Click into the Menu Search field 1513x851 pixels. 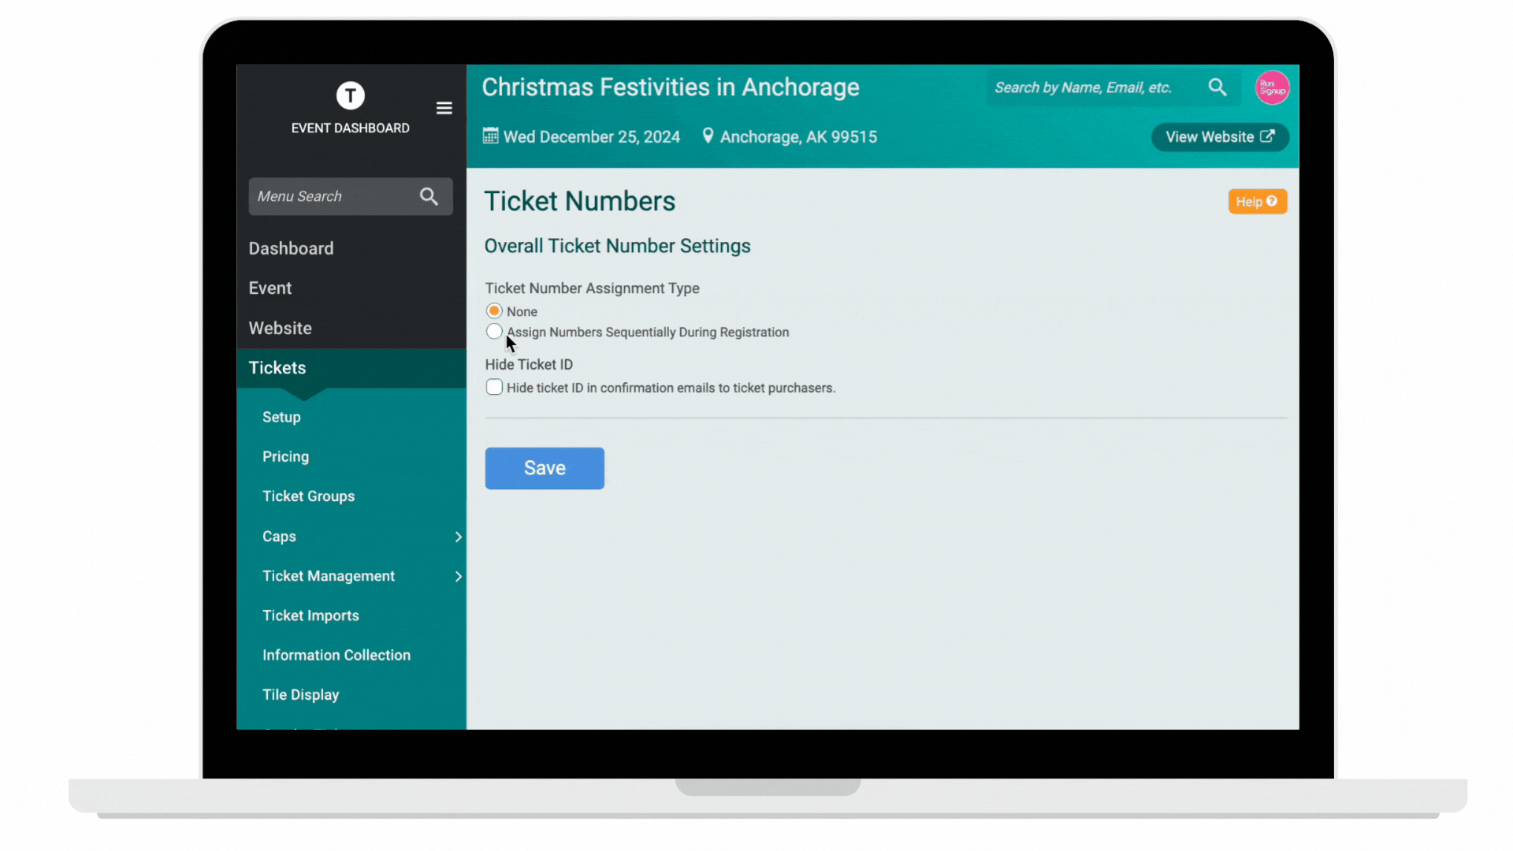click(x=331, y=196)
